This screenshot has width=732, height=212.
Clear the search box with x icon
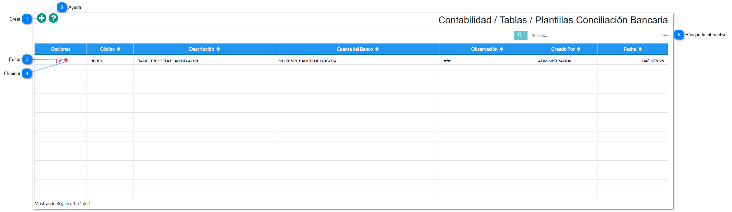pyautogui.click(x=663, y=35)
